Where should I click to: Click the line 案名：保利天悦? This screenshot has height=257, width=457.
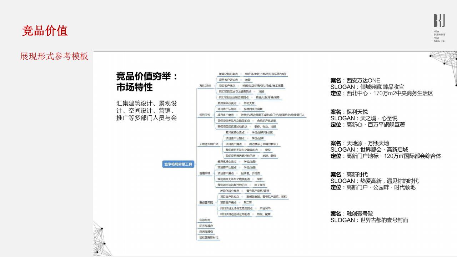pyautogui.click(x=349, y=112)
